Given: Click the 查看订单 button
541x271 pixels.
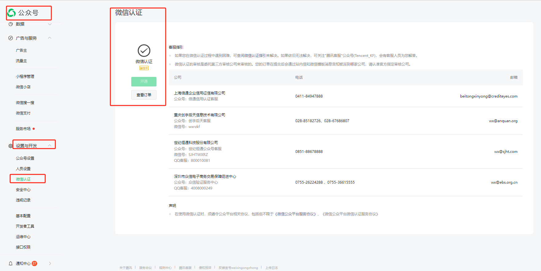Looking at the screenshot, I should click(144, 95).
